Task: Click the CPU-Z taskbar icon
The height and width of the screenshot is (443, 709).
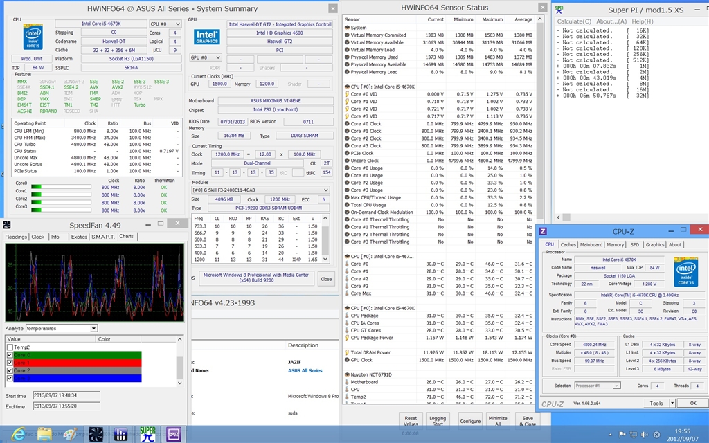Action: (173, 433)
